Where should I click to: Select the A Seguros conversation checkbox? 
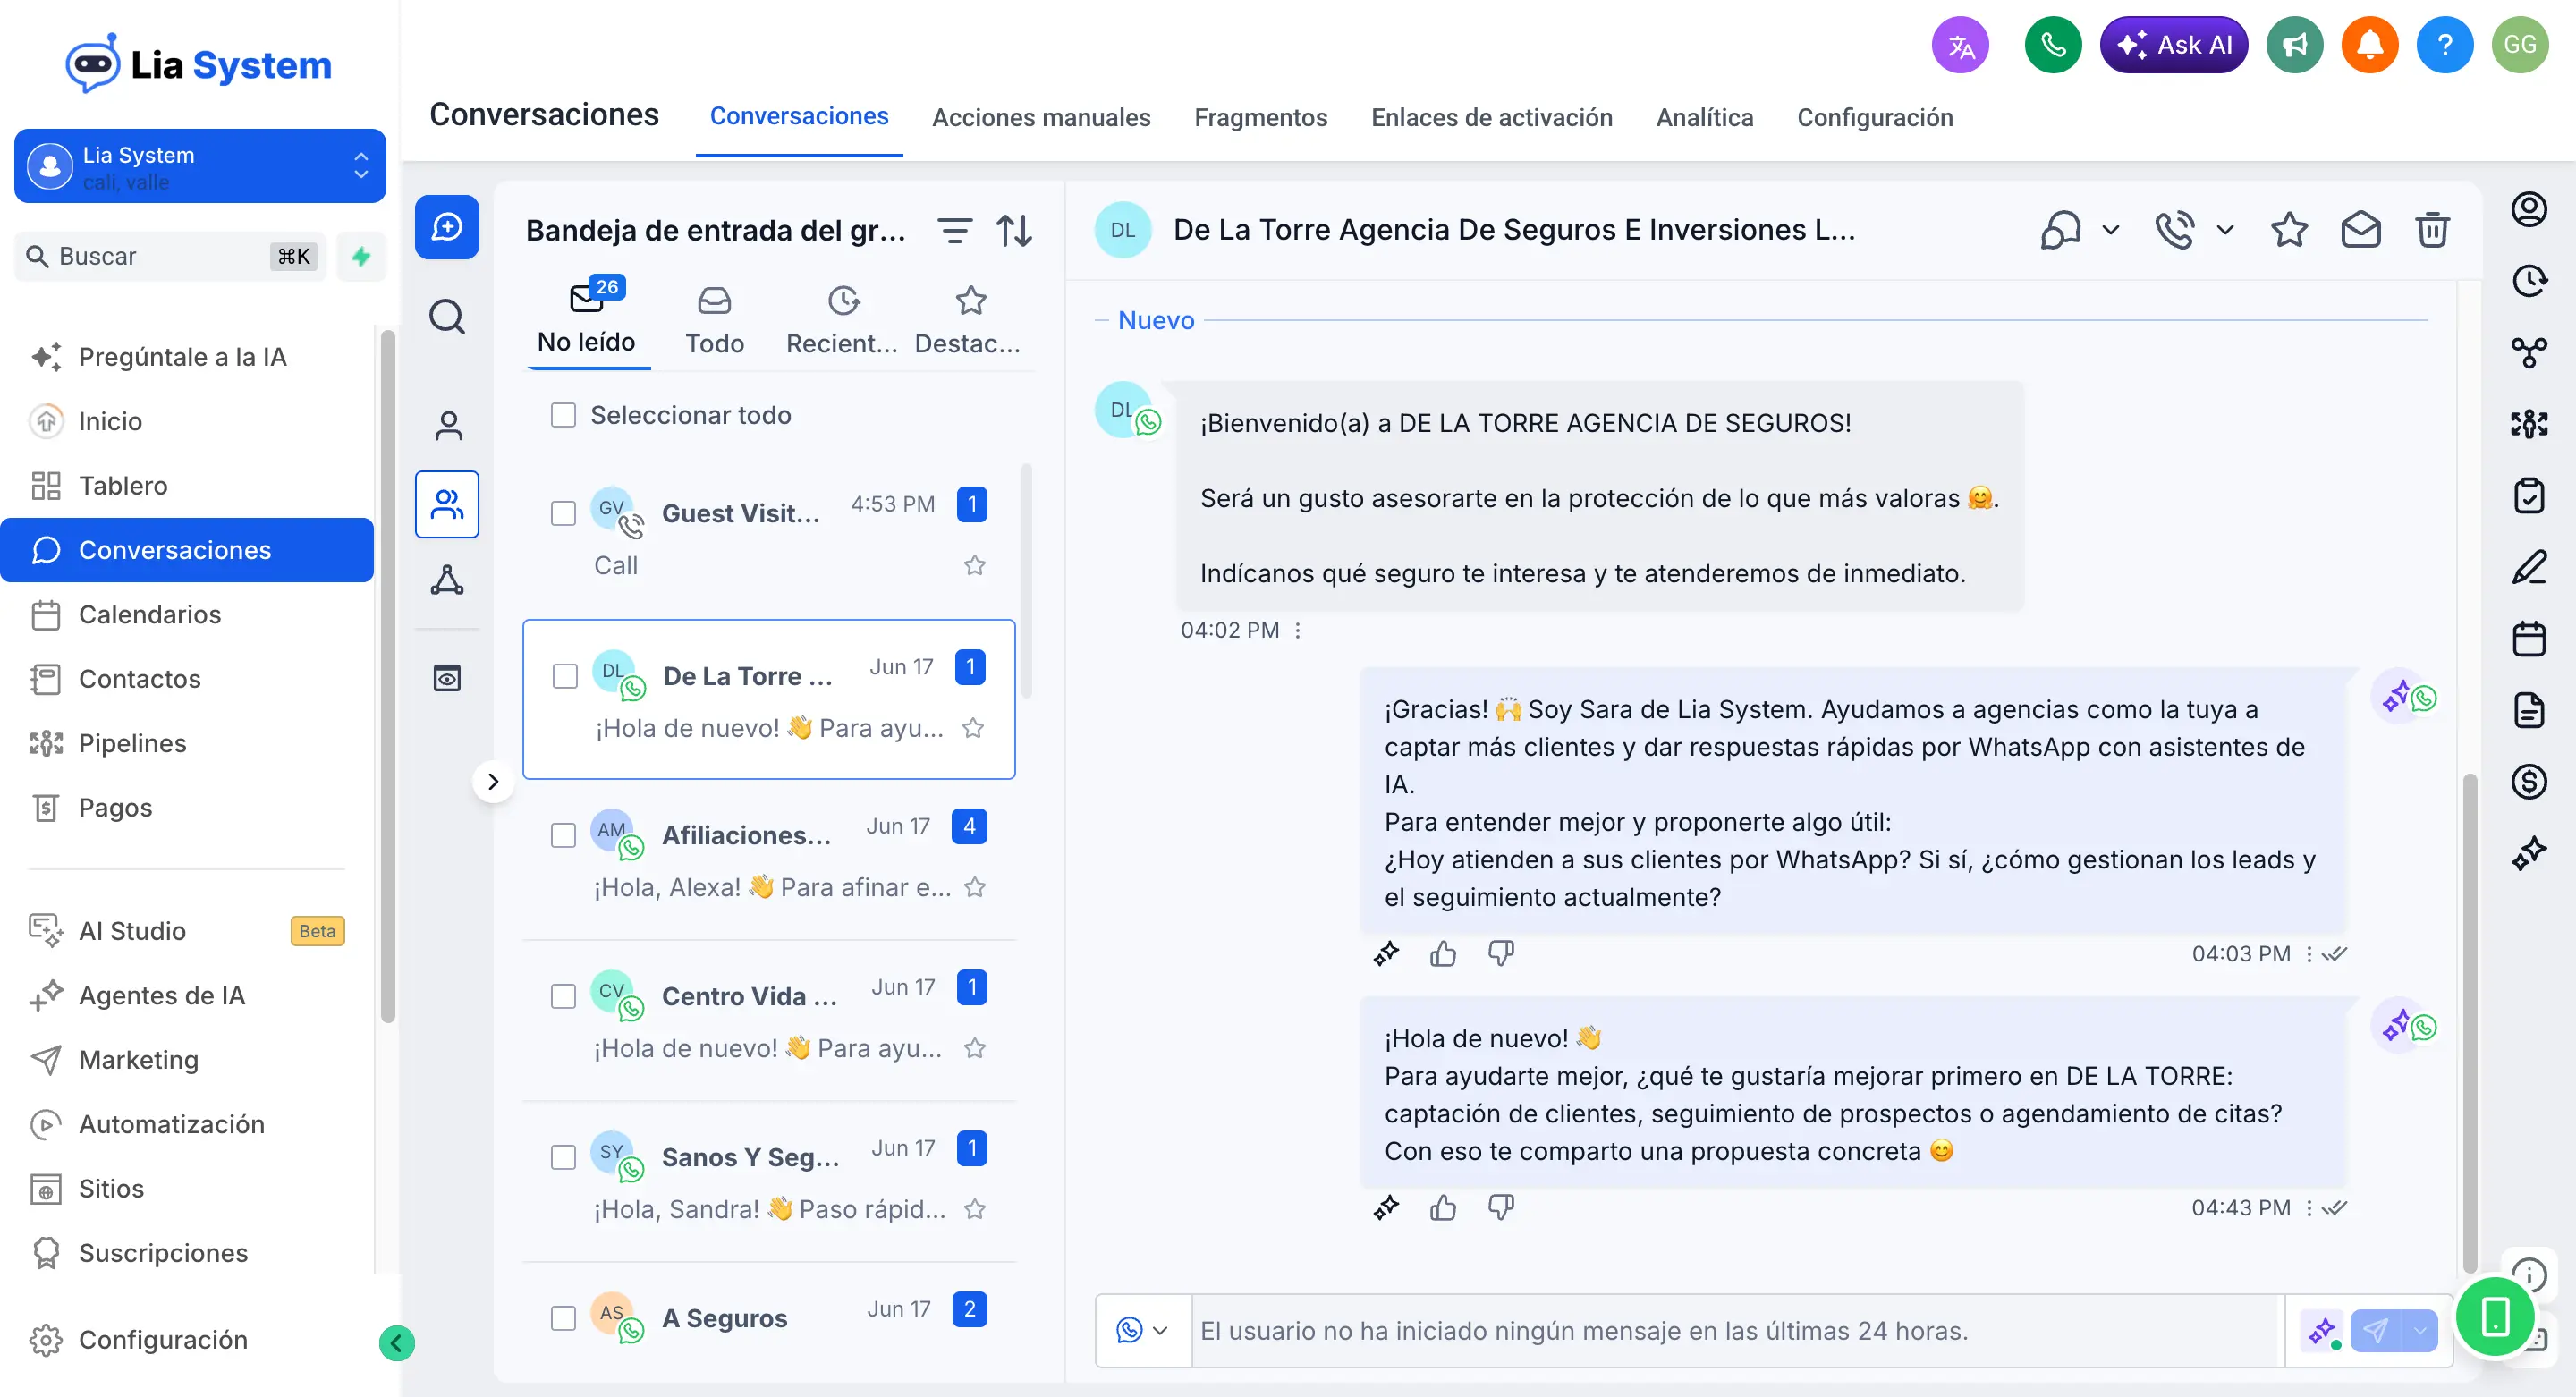(564, 1318)
